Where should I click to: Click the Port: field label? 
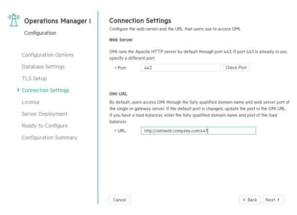122,68
